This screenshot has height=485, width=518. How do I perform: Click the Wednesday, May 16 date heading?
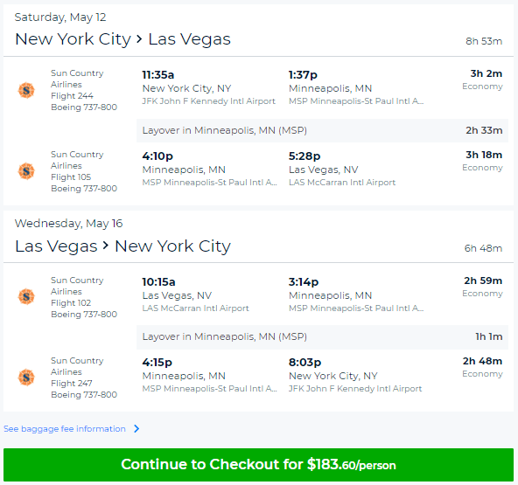point(68,224)
